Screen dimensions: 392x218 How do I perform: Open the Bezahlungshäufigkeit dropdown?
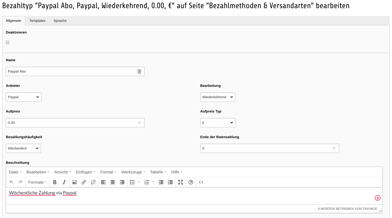(x=23, y=148)
